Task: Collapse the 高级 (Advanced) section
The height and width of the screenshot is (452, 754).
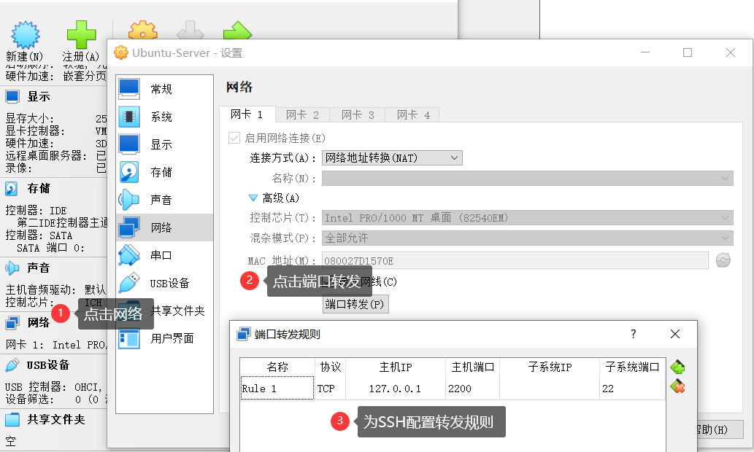Action: pos(253,198)
